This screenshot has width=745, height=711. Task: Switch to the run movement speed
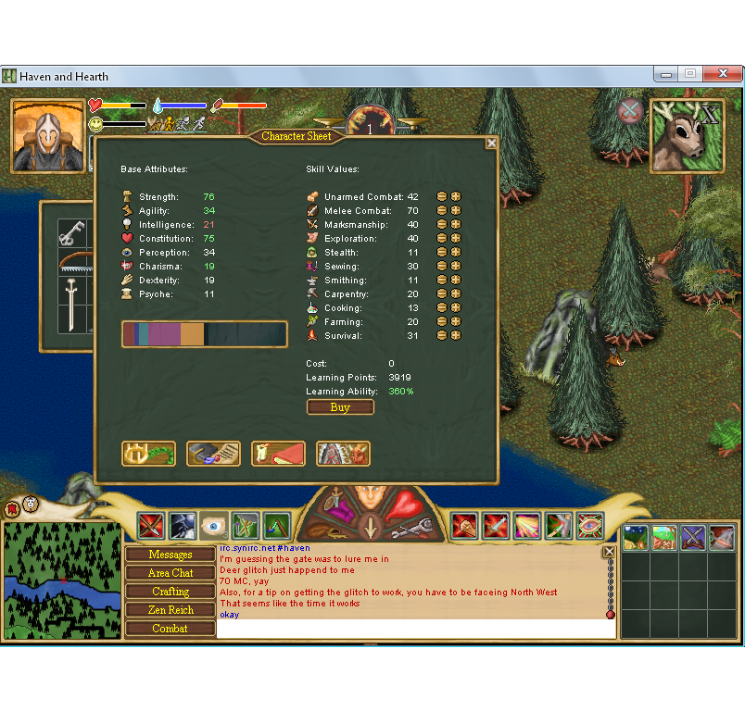coord(183,123)
